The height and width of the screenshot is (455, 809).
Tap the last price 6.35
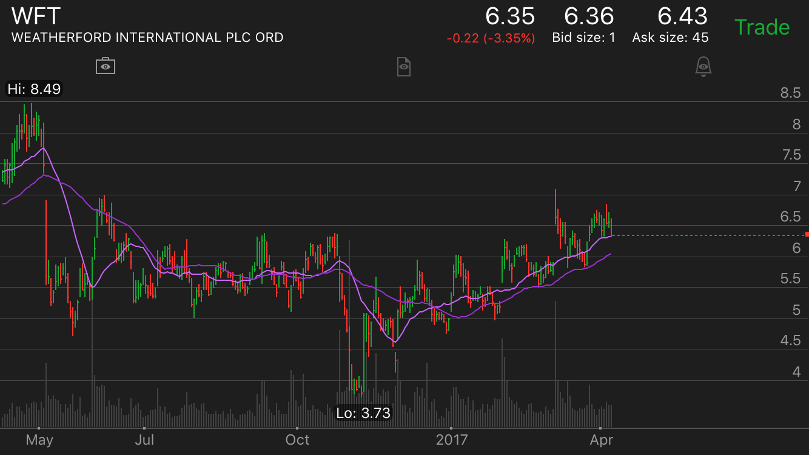pos(510,16)
